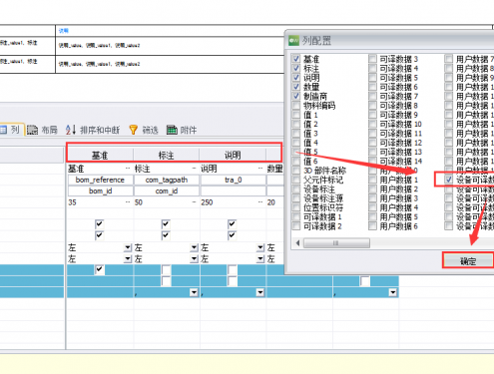Image resolution: width=494 pixels, height=374 pixels.
Task: Click the width value 50
Action: [139, 202]
